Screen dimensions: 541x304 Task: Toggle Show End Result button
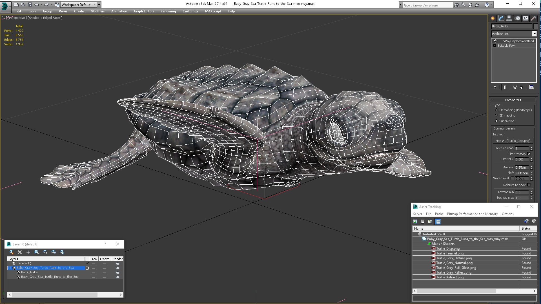(505, 87)
